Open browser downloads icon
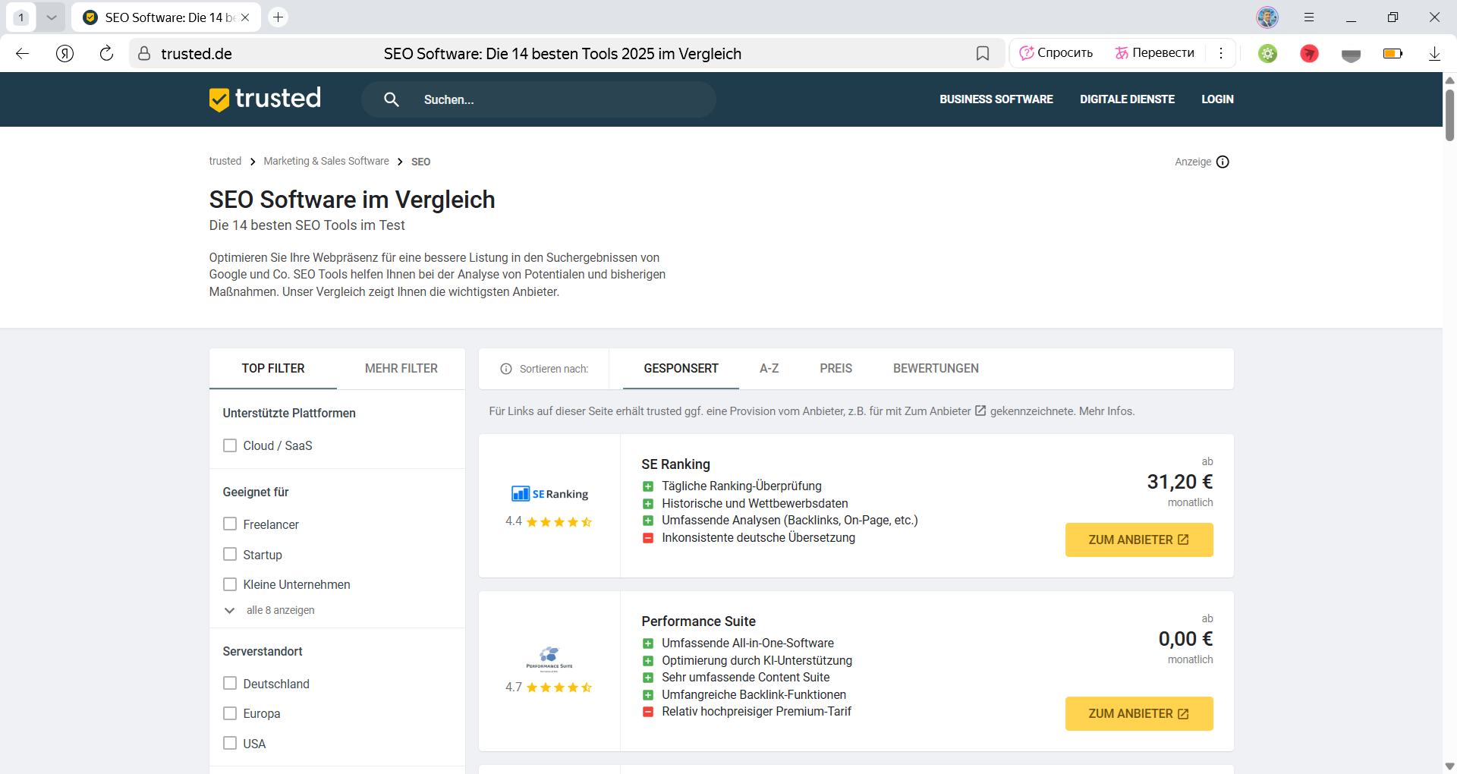The image size is (1457, 774). (x=1434, y=53)
